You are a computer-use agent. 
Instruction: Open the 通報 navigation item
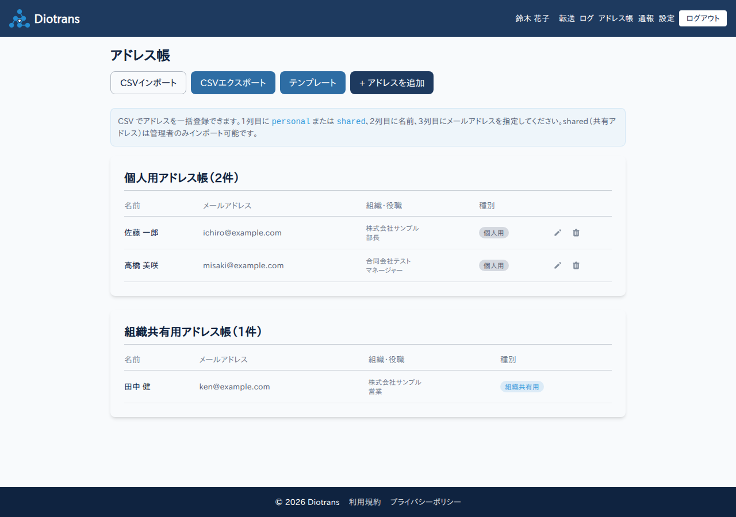646,18
